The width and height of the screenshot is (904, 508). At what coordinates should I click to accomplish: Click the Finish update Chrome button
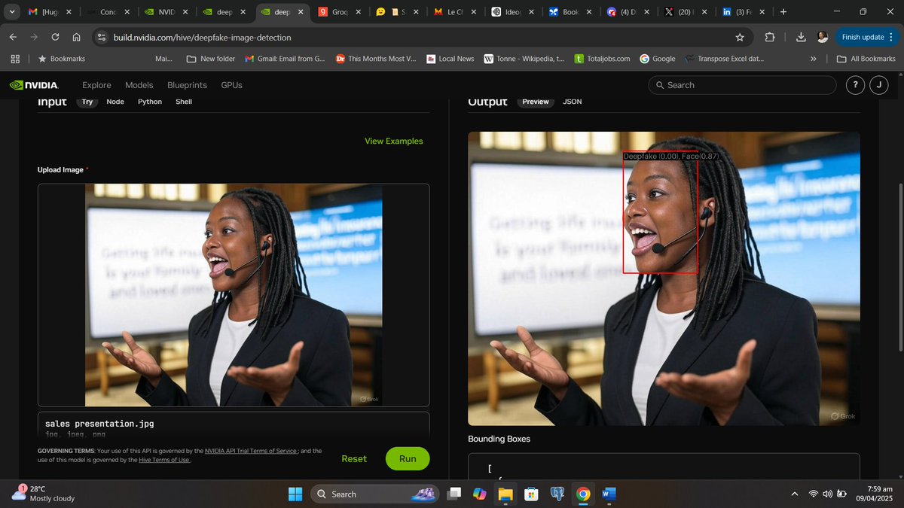tap(869, 37)
